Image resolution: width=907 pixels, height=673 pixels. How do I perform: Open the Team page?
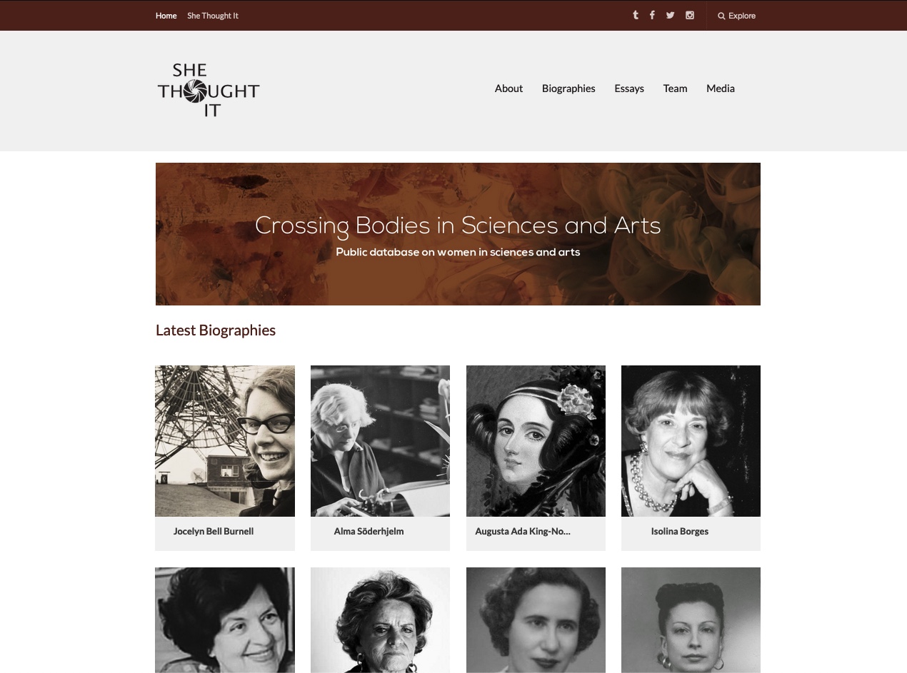tap(675, 88)
